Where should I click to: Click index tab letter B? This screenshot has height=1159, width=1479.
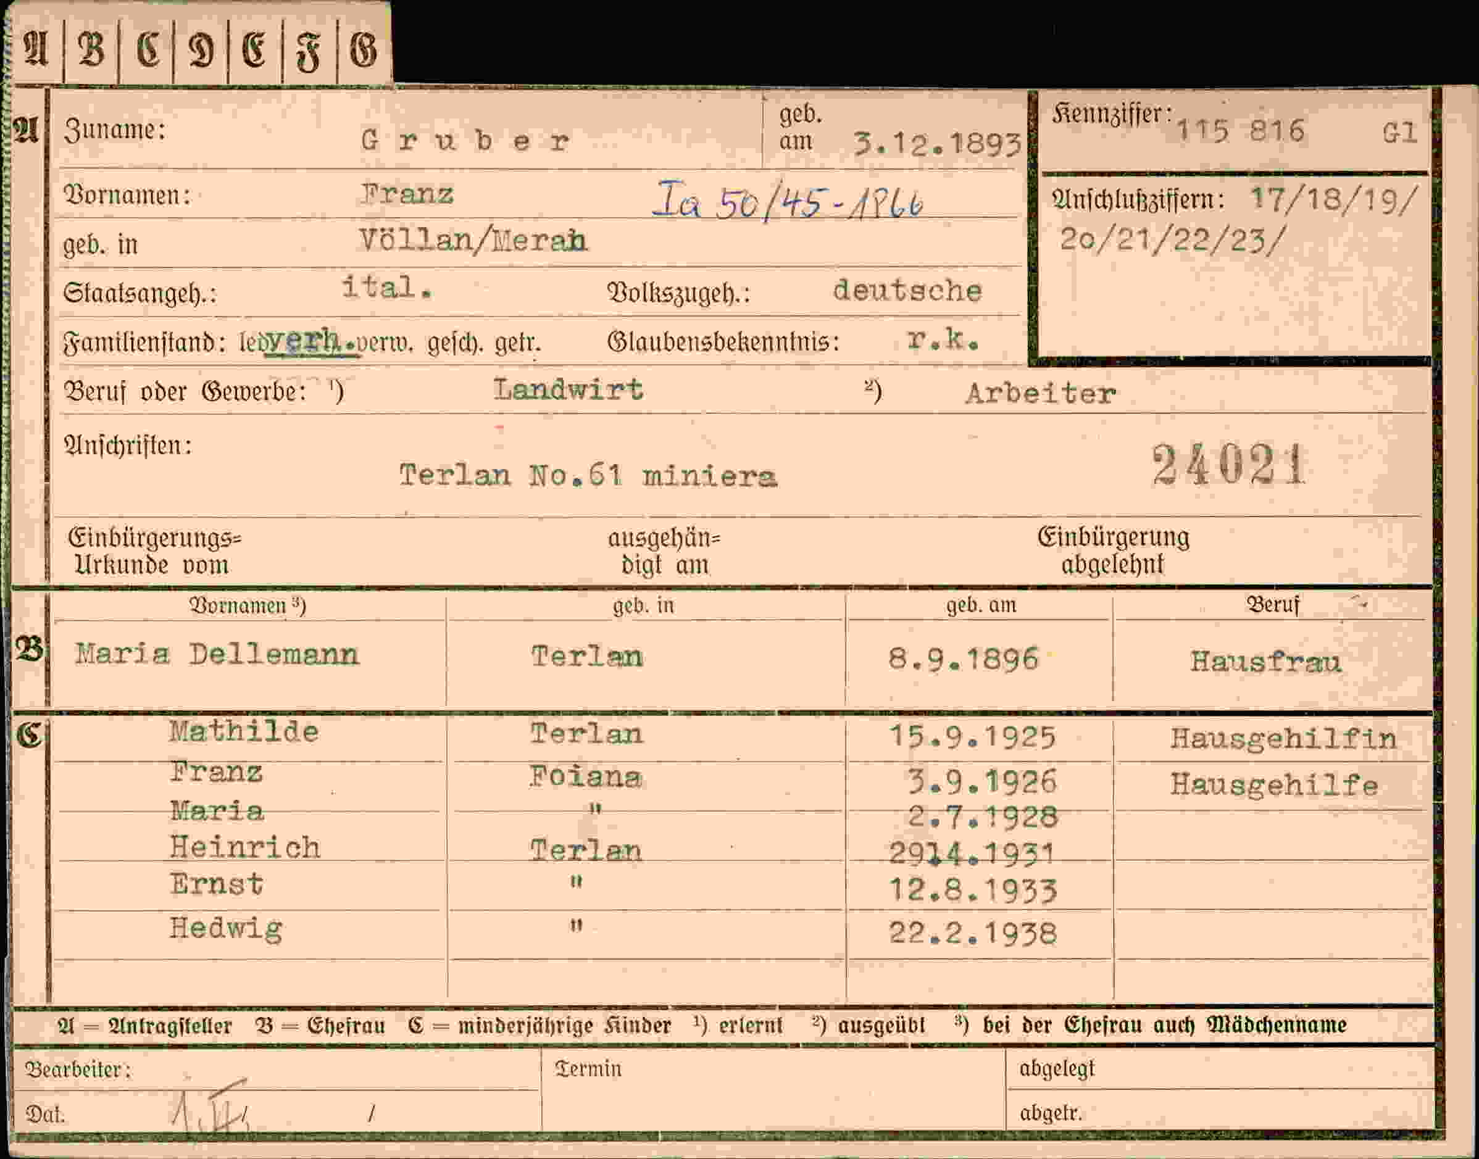(91, 49)
